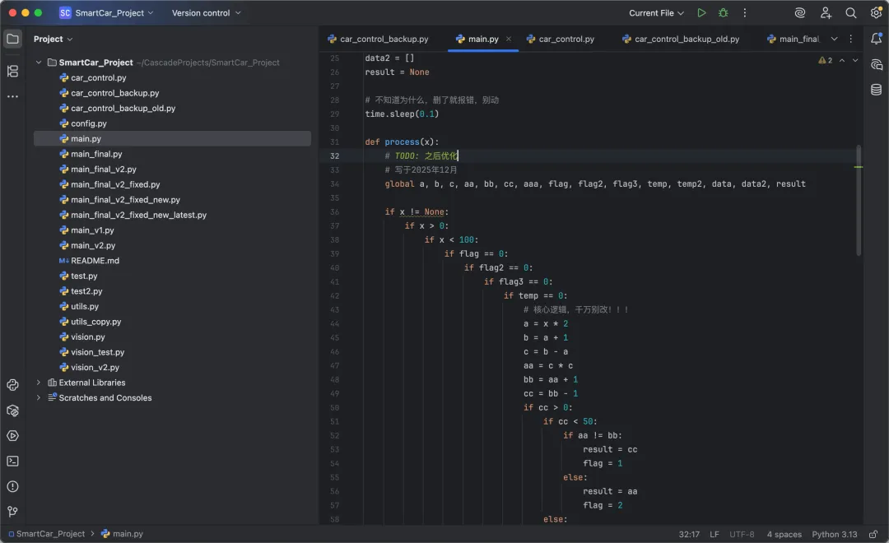The image size is (889, 543).
Task: Open the Version control dropdown
Action: pyautogui.click(x=206, y=13)
